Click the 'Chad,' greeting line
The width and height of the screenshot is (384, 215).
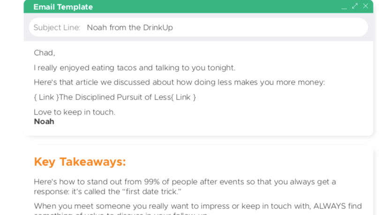pos(45,53)
